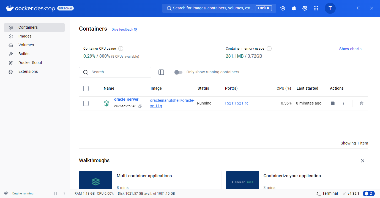The height and width of the screenshot is (198, 380).
Task: Click version v4.35.1 indicator
Action: click(x=351, y=193)
